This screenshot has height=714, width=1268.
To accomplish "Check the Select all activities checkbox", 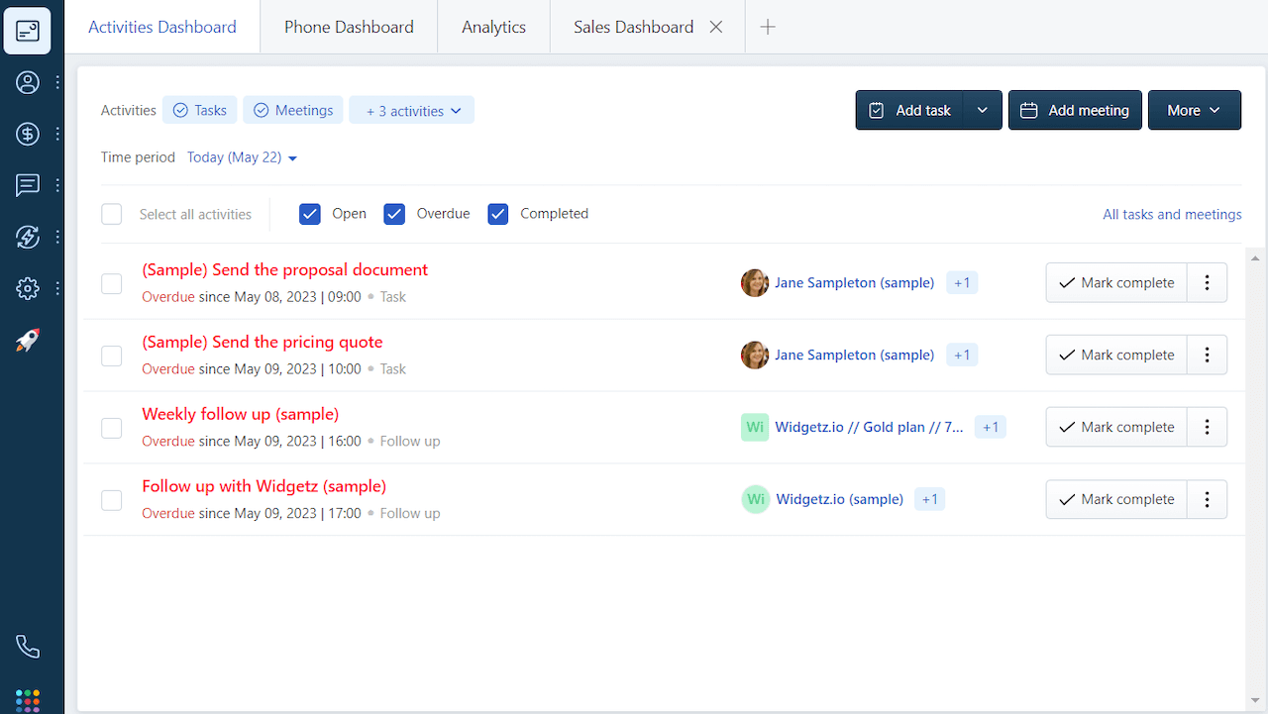I will tap(111, 214).
